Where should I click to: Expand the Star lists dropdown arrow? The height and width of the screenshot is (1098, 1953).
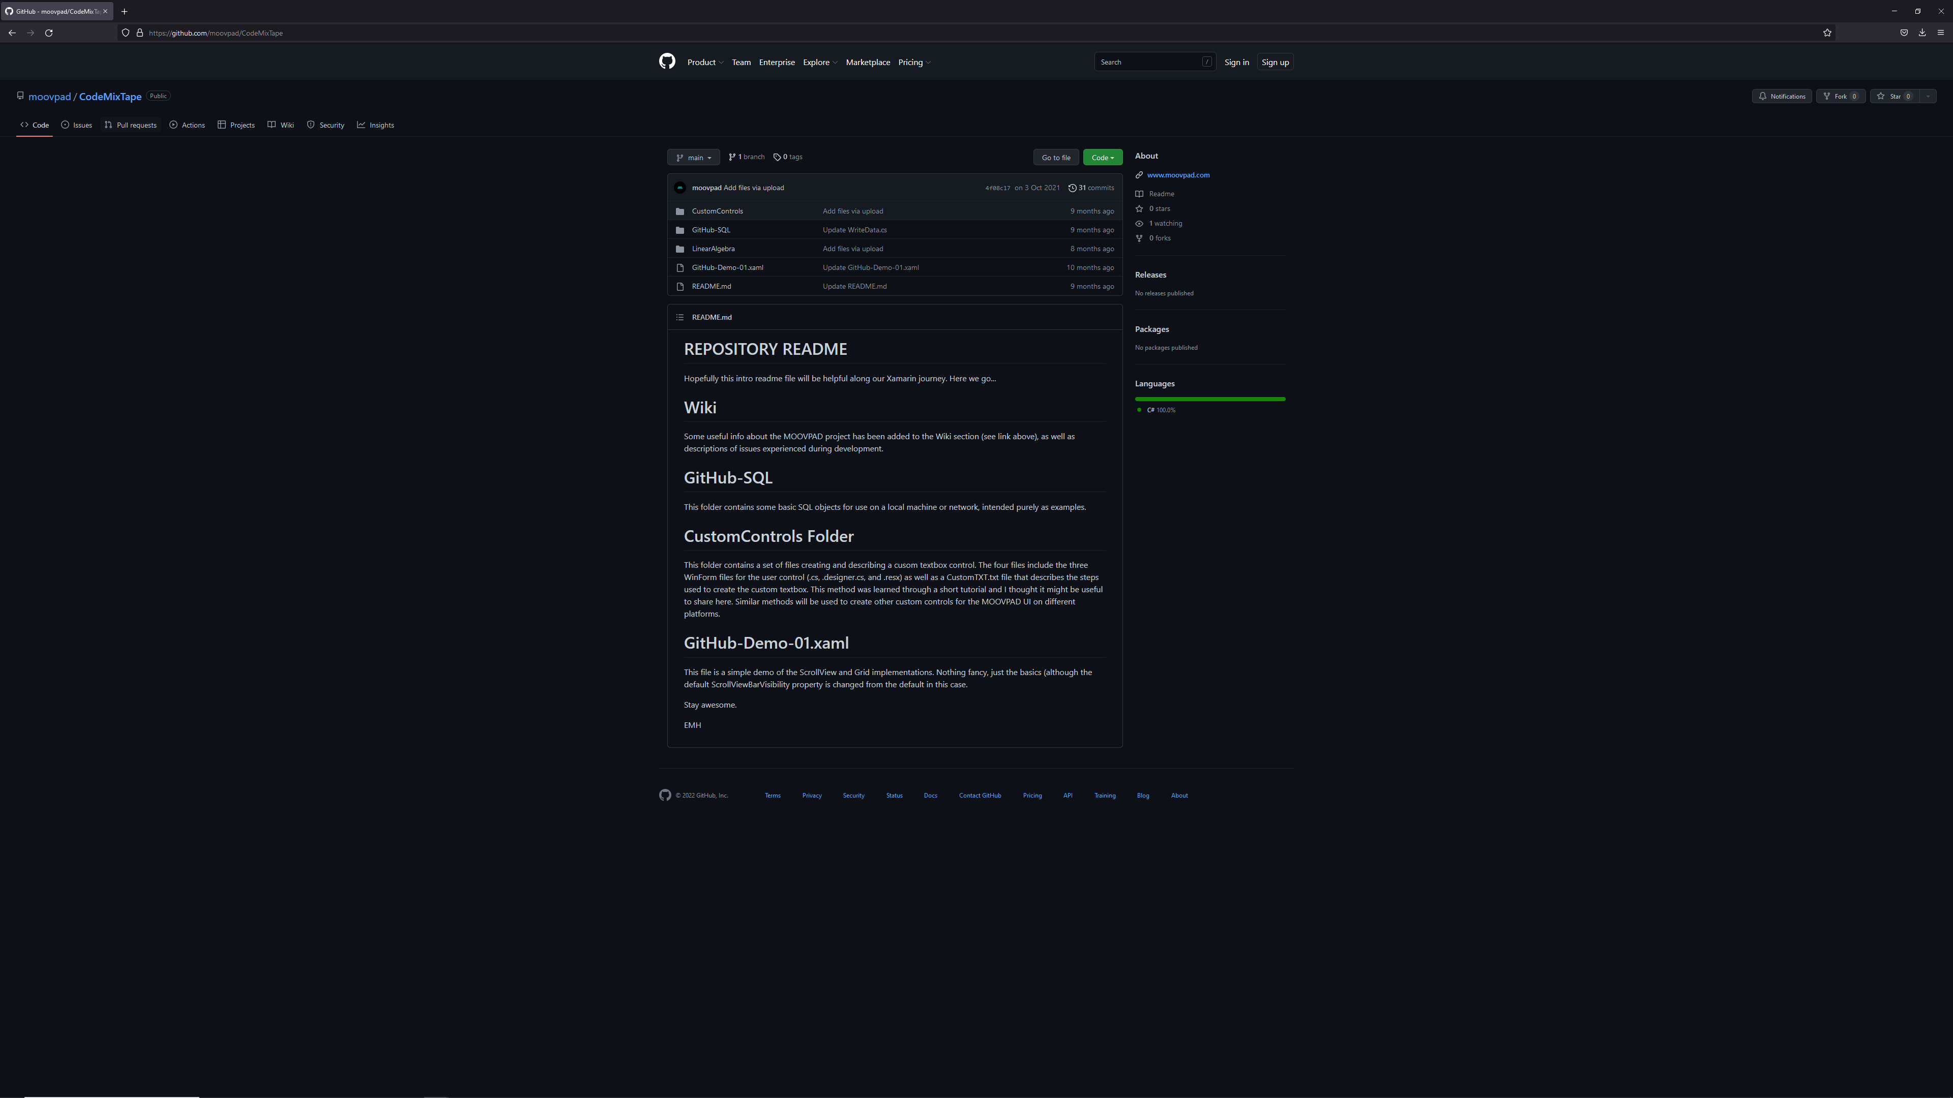click(x=1927, y=96)
